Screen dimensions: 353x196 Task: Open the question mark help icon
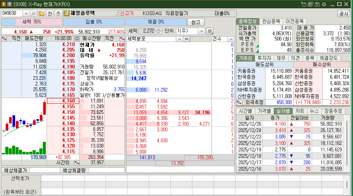(x=9, y=4)
